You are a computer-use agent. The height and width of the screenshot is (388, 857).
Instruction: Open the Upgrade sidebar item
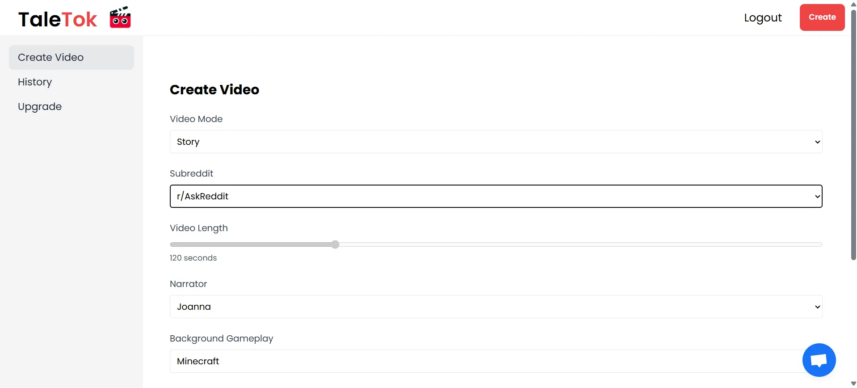tap(40, 106)
